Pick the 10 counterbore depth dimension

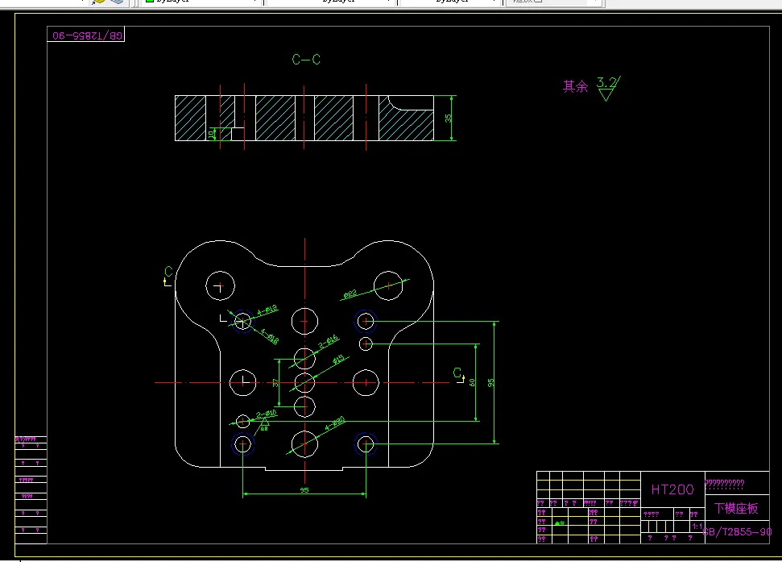coord(212,134)
